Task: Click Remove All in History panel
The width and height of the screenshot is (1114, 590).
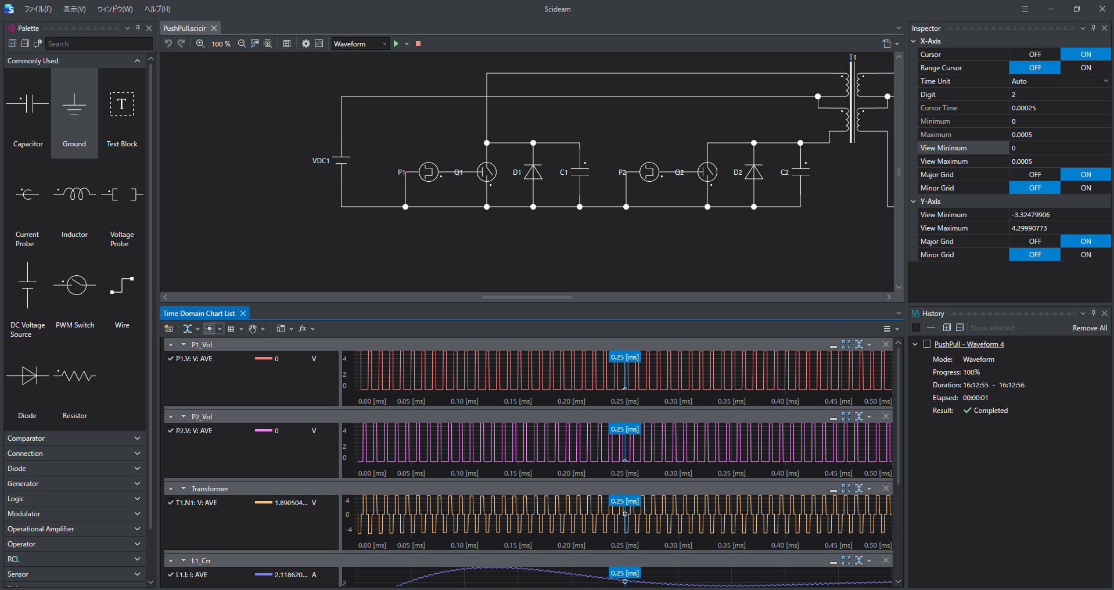Action: pos(1090,328)
